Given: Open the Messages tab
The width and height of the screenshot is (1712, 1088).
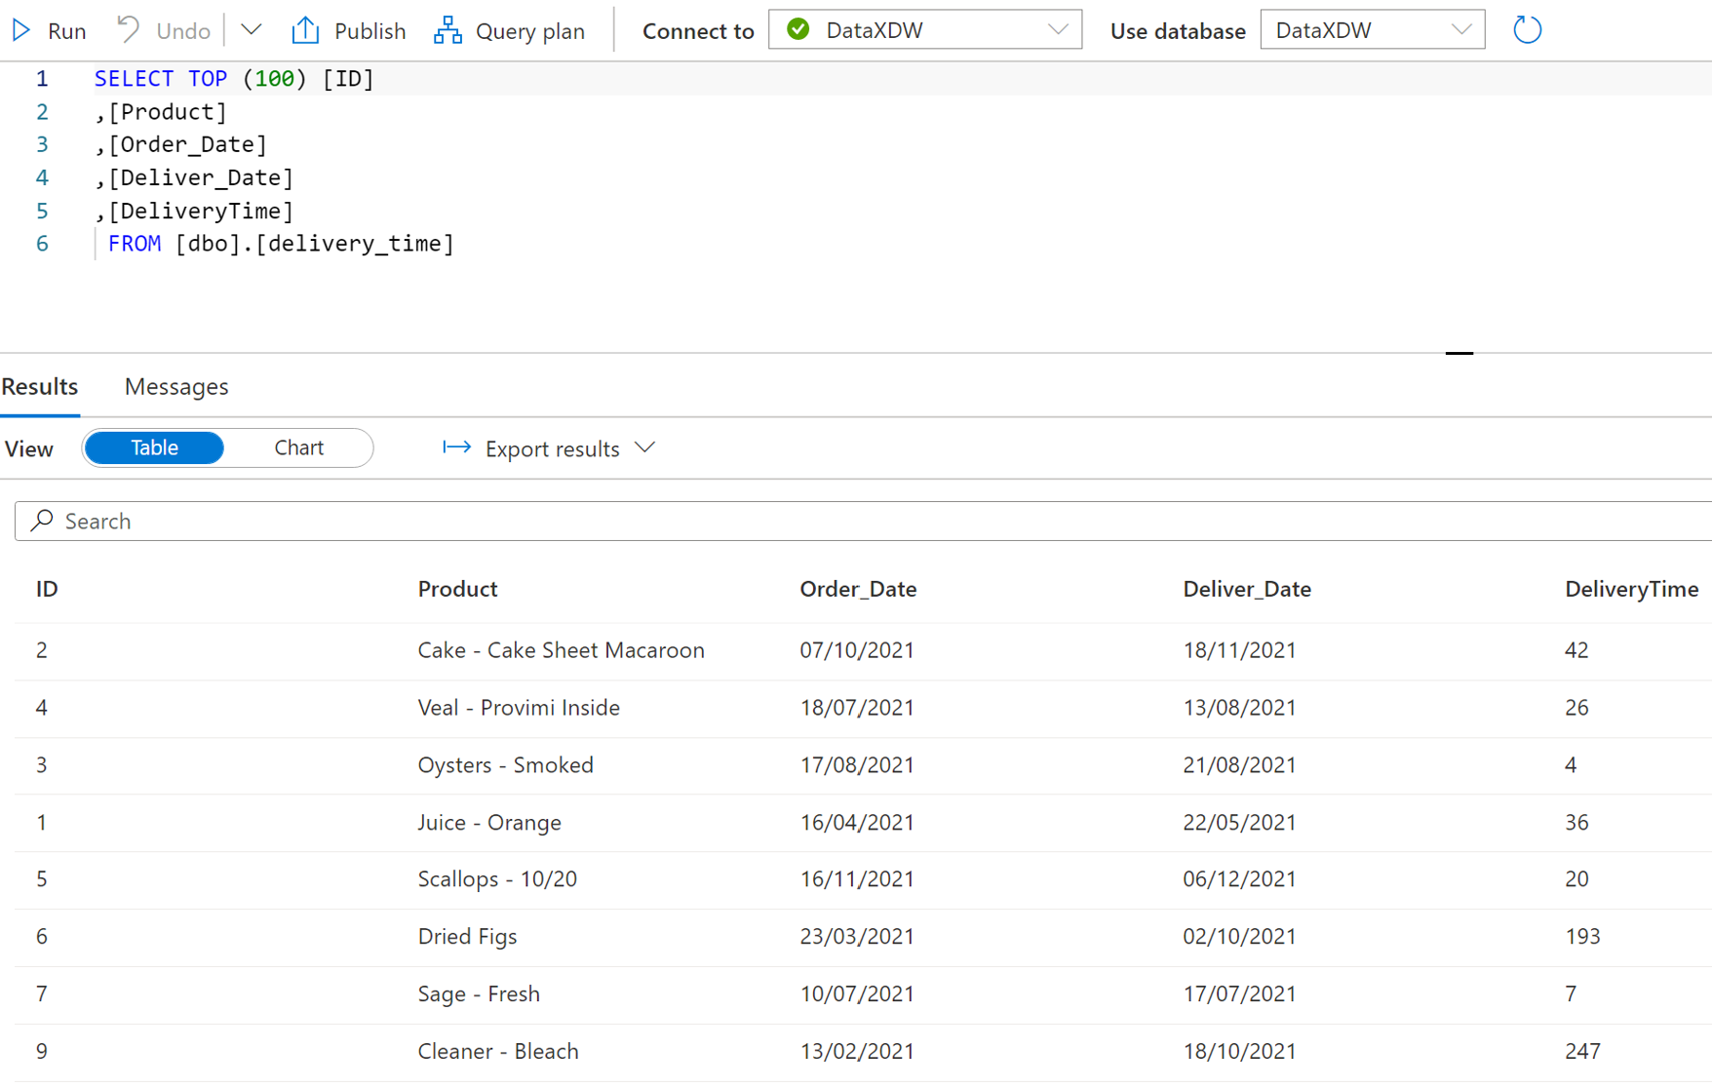Looking at the screenshot, I should (176, 387).
